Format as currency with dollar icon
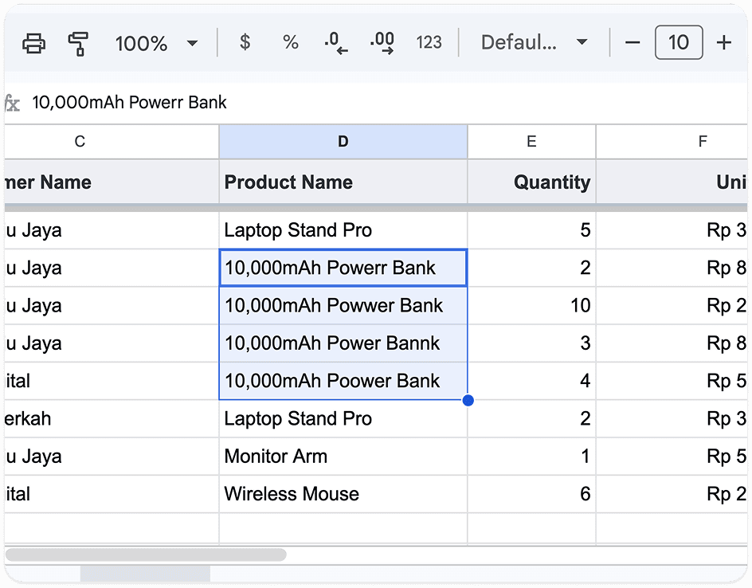 (245, 43)
